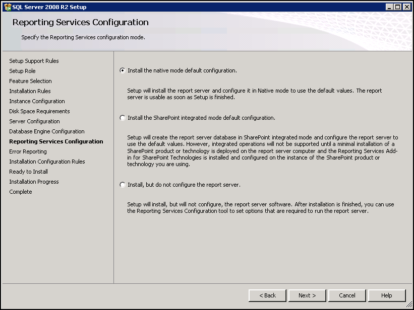Cancel the SQL Server setup
This screenshot has height=310, width=414.
click(x=347, y=295)
